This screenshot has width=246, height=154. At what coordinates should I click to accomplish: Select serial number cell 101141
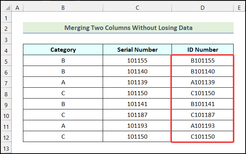[137, 104]
